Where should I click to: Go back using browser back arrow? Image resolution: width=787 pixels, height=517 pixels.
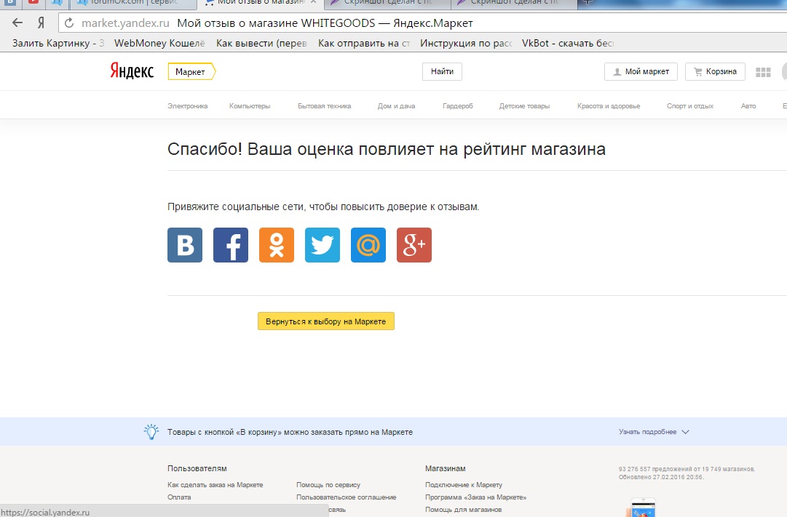[17, 23]
